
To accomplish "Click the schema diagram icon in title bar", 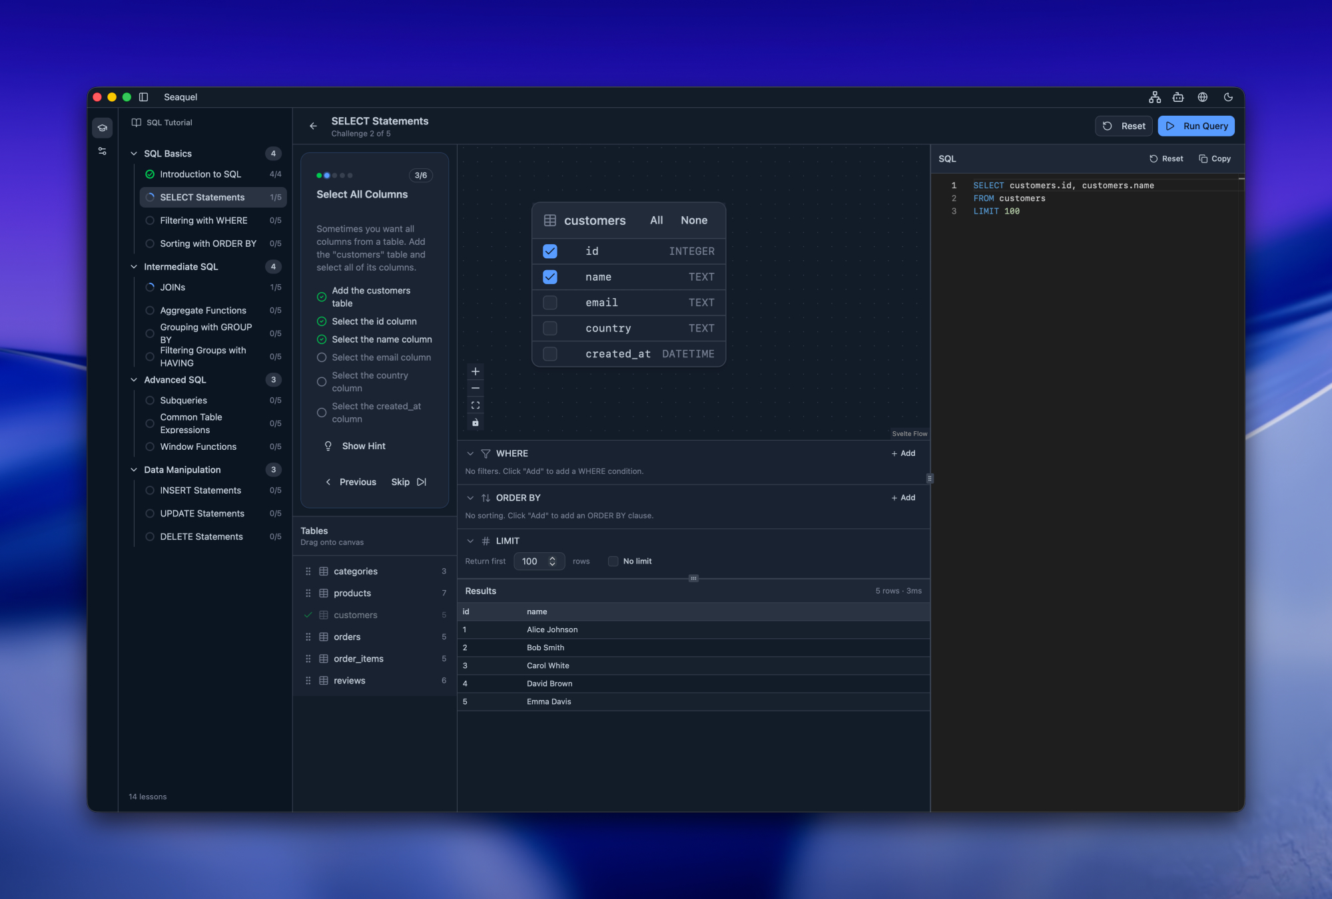I will 1155,97.
